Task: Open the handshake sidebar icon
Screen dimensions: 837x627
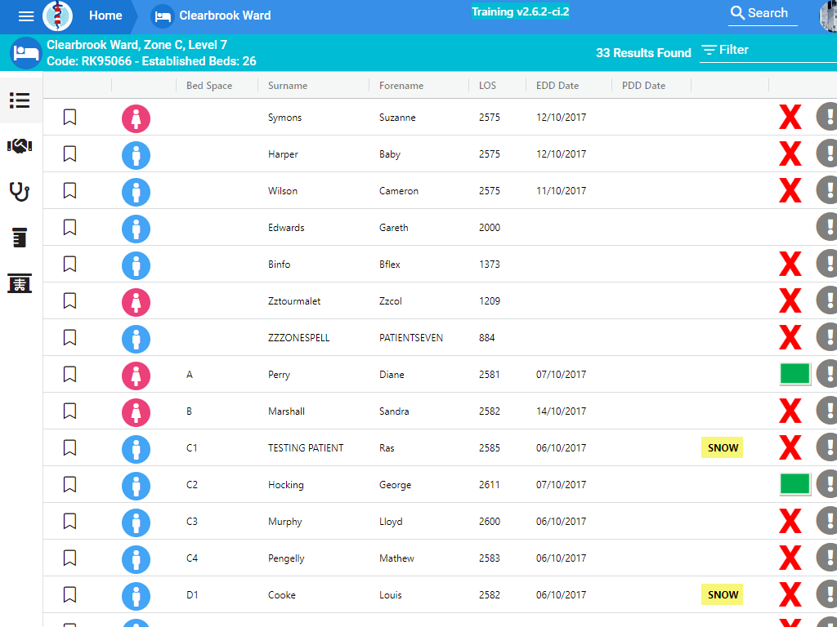Action: coord(20,145)
